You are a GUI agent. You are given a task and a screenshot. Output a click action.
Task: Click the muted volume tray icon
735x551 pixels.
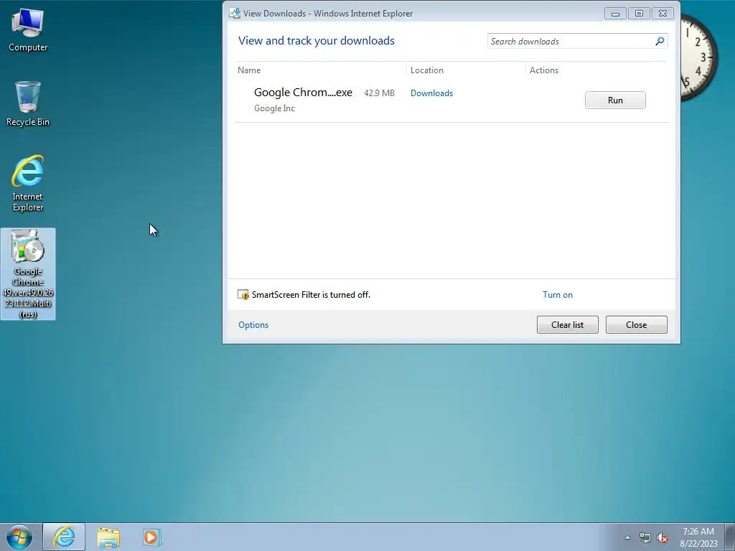coord(663,537)
